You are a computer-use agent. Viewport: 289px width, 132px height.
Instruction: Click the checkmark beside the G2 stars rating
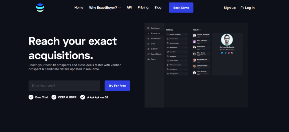83,97
